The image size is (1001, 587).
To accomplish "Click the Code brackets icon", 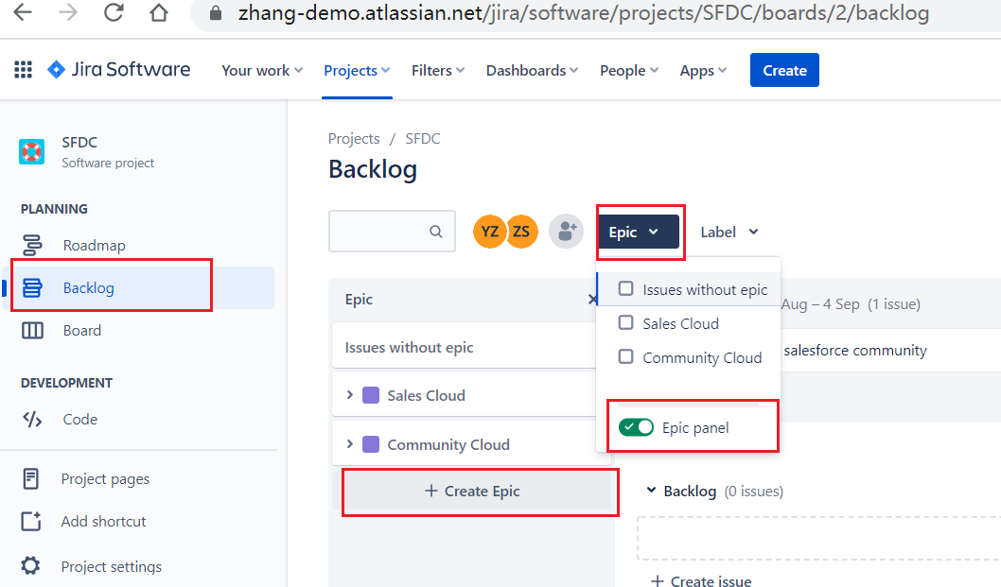I will tap(32, 419).
